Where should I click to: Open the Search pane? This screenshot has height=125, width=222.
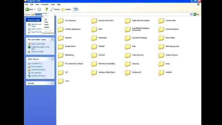pos(55,9)
